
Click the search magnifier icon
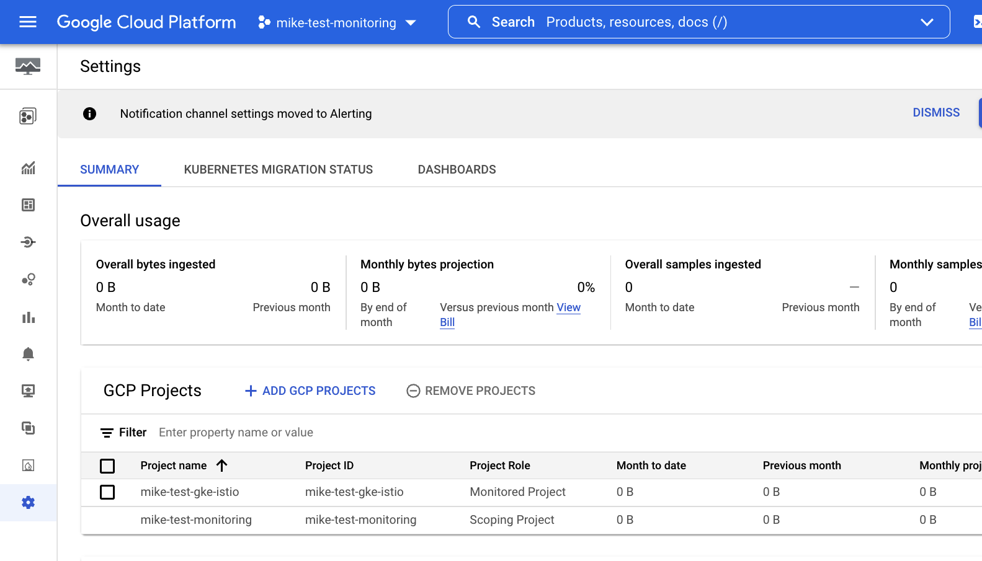pyautogui.click(x=474, y=22)
